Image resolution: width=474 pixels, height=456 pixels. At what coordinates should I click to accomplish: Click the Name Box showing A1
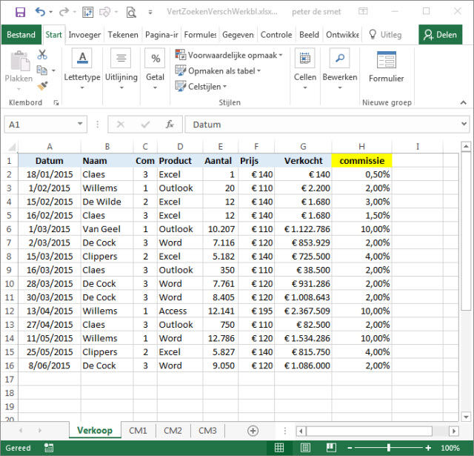(x=40, y=125)
